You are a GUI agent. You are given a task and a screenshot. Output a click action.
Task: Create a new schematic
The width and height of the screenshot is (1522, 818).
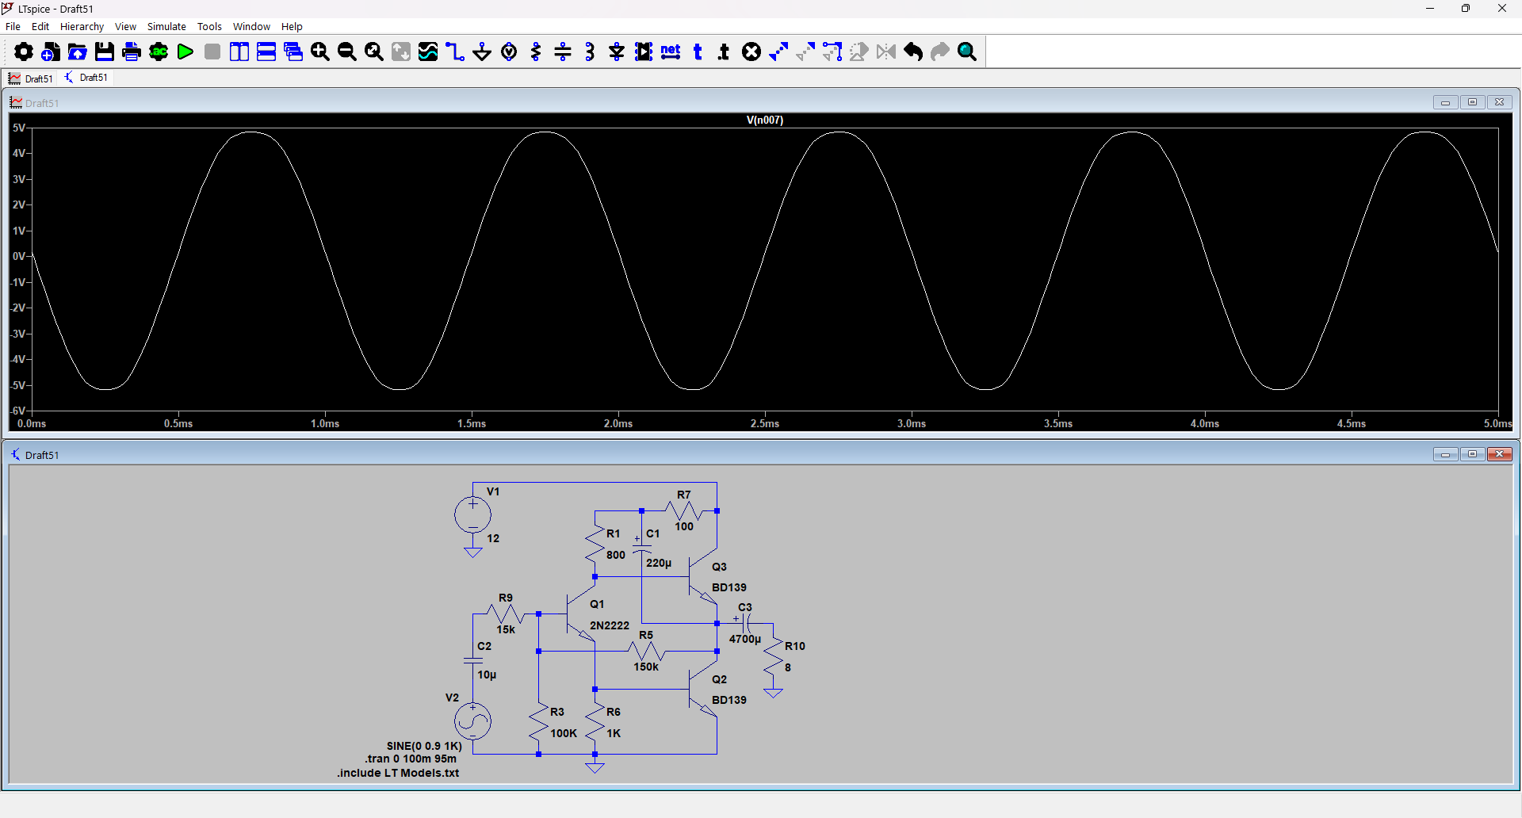[51, 52]
